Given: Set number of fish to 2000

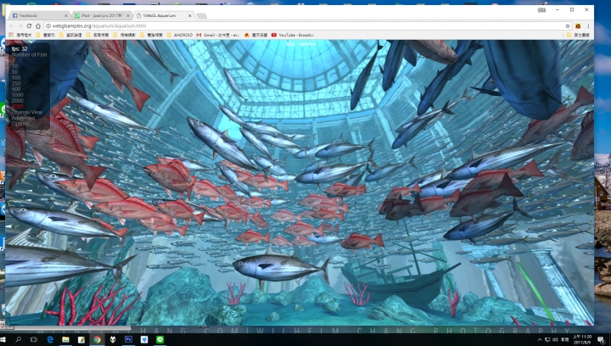Looking at the screenshot, I should coord(18,101).
